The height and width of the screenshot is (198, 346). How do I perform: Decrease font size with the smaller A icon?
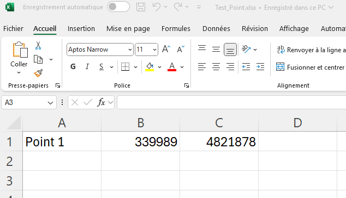pos(181,49)
